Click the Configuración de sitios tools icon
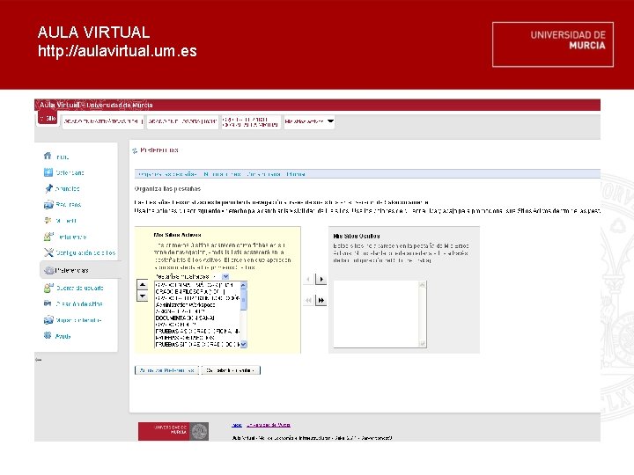Screen dimensions: 634x475 click(x=48, y=252)
